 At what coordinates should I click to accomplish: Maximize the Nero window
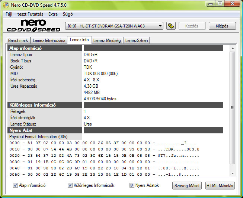pos(220,4)
